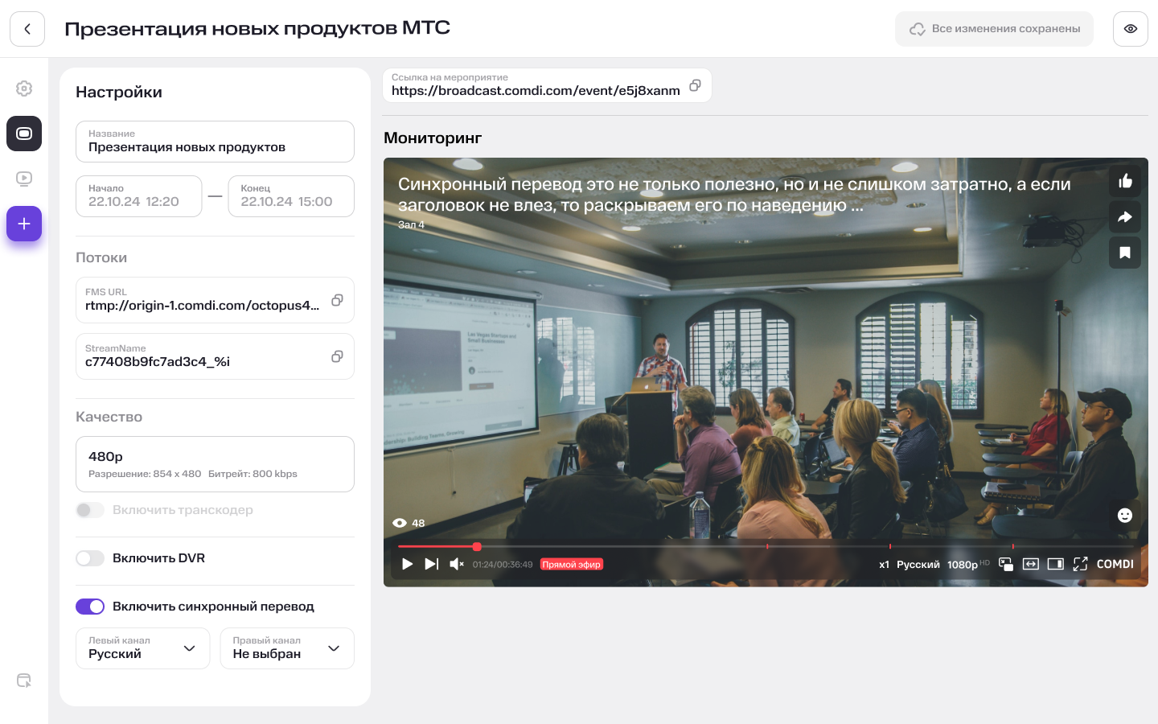The width and height of the screenshot is (1158, 724).
Task: Click the event link URL field
Action: (x=547, y=85)
